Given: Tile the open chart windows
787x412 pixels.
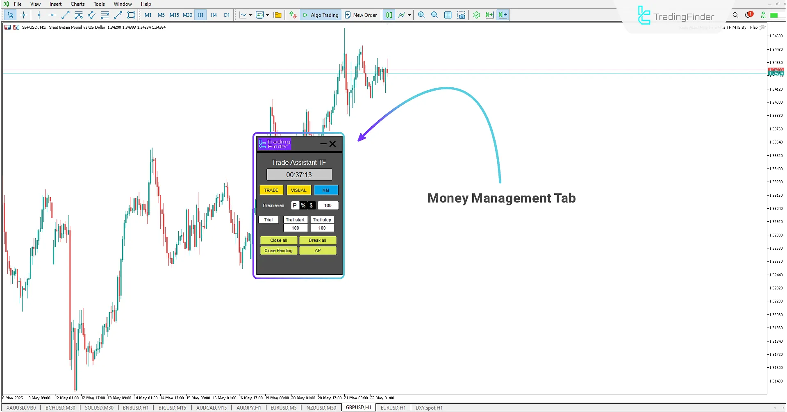Looking at the screenshot, I should pyautogui.click(x=448, y=15).
